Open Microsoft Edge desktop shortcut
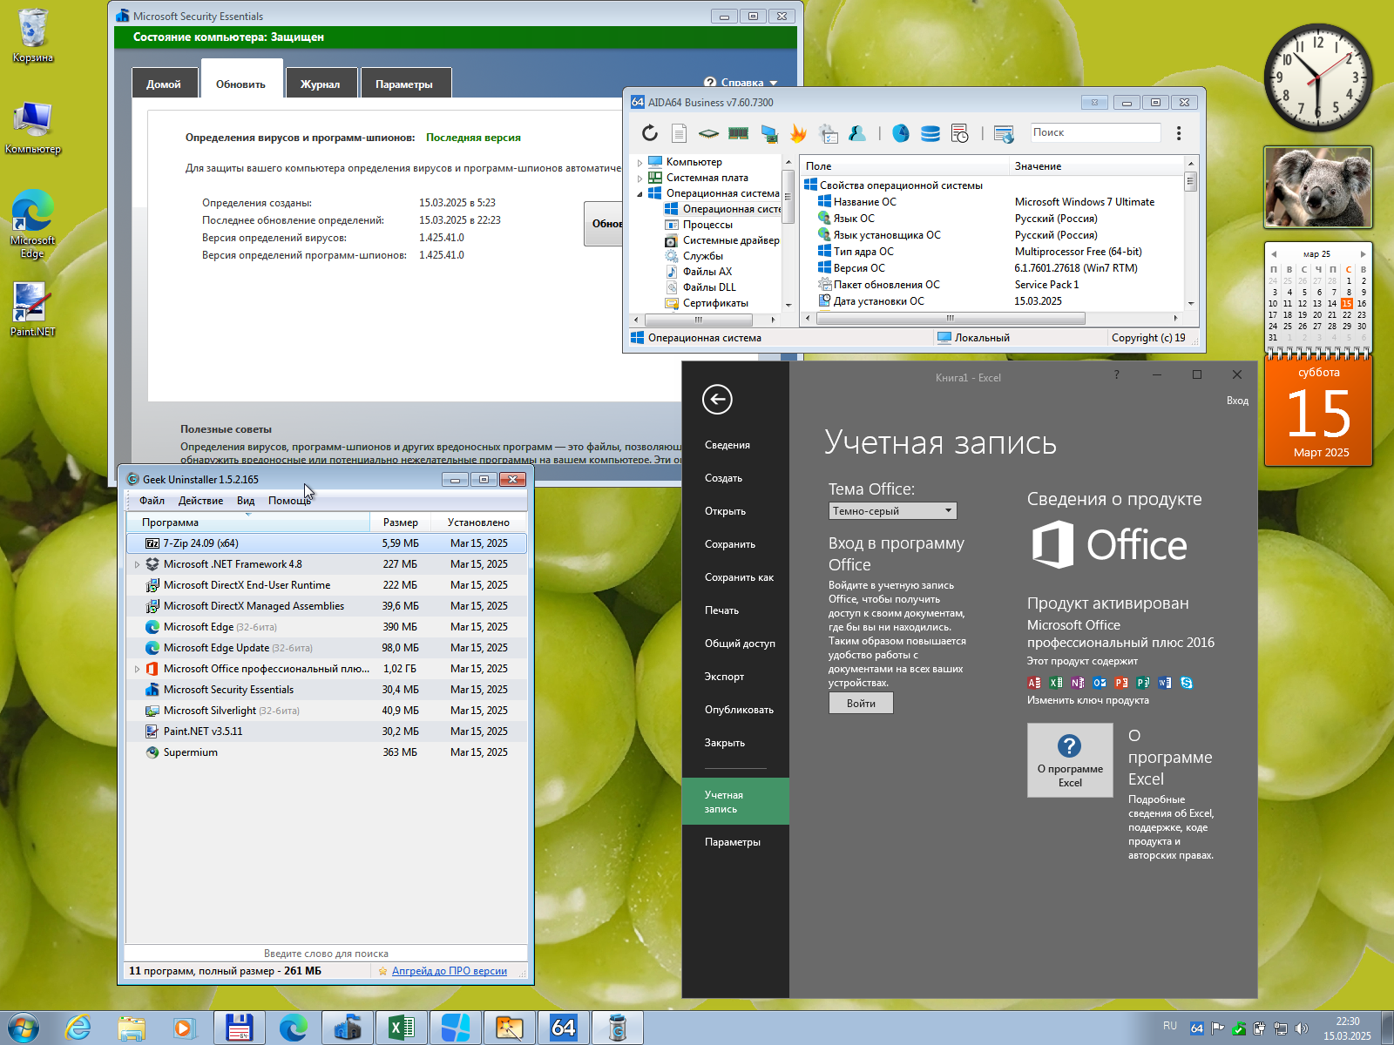This screenshot has height=1045, width=1394. tap(33, 224)
